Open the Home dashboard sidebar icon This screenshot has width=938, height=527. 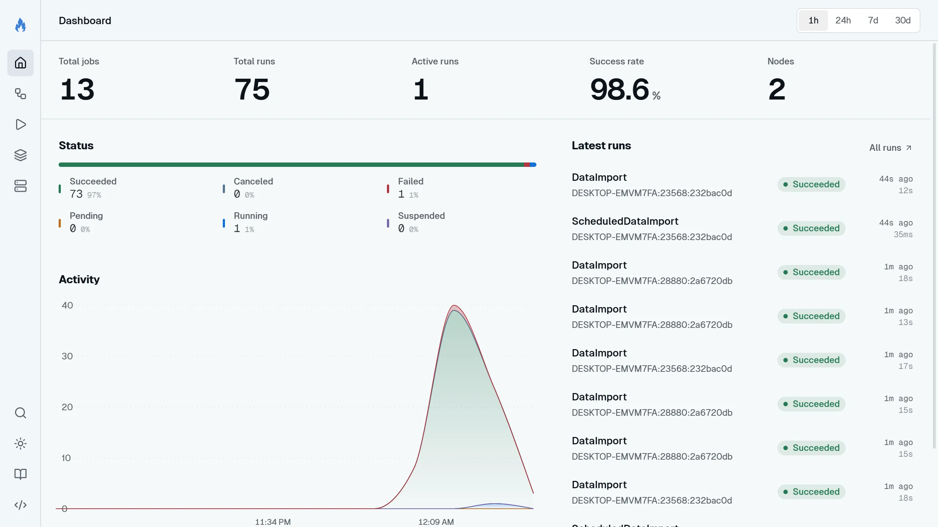[21, 63]
